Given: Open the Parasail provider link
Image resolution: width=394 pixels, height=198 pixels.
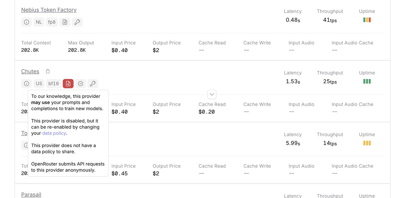Looking at the screenshot, I should pos(31,195).
